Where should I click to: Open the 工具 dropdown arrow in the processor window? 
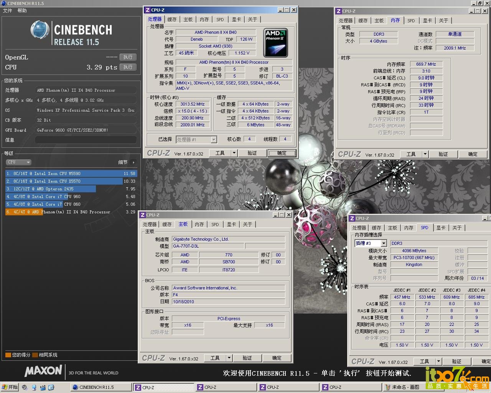(234, 153)
